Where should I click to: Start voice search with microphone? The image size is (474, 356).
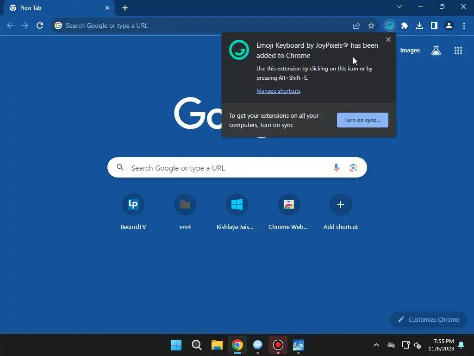[x=336, y=167]
